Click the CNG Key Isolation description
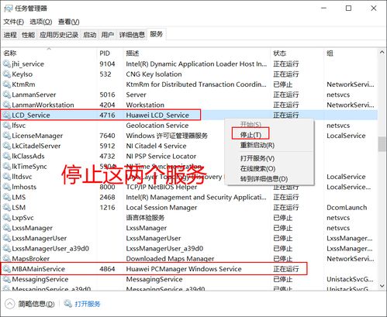The height and width of the screenshot is (317, 387). tap(154, 74)
